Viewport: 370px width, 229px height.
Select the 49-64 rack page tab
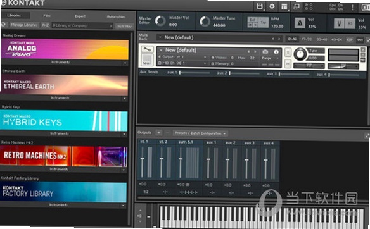(x=336, y=40)
